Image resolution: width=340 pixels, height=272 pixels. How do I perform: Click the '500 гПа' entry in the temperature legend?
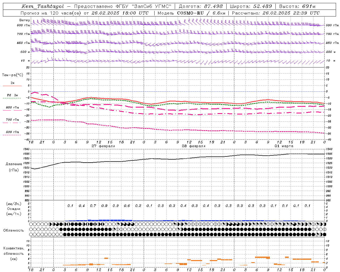click(12, 132)
